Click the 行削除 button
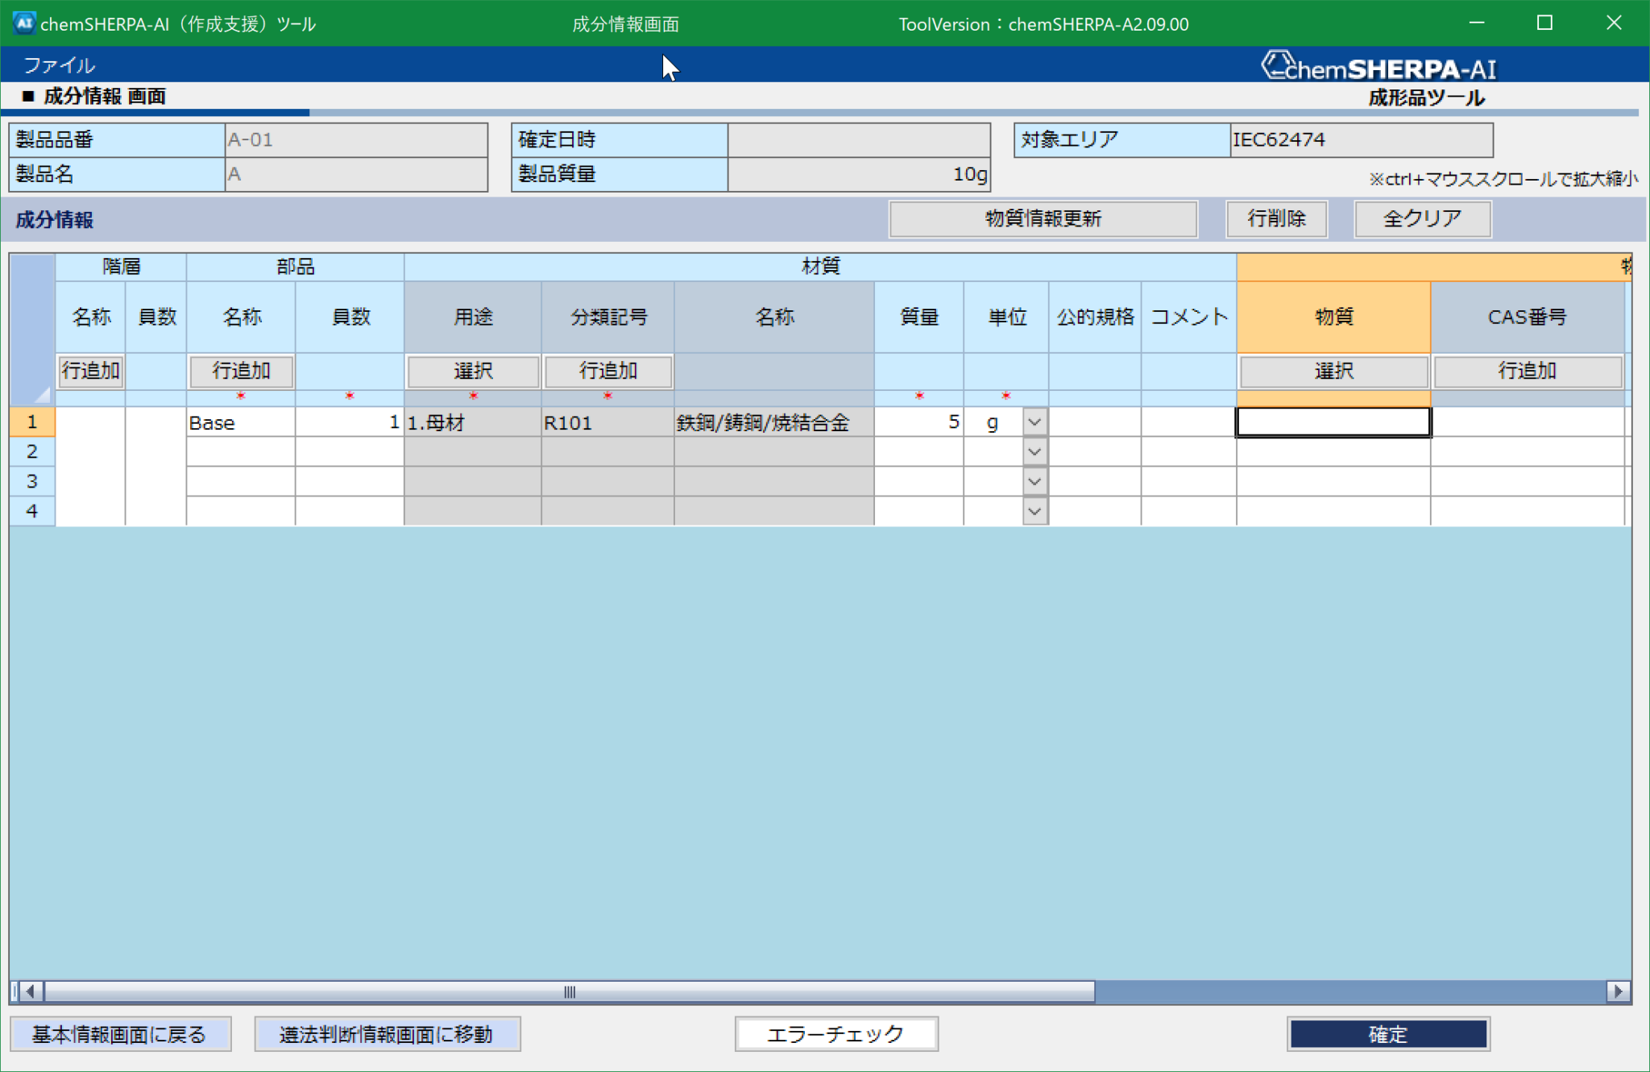 click(1276, 218)
